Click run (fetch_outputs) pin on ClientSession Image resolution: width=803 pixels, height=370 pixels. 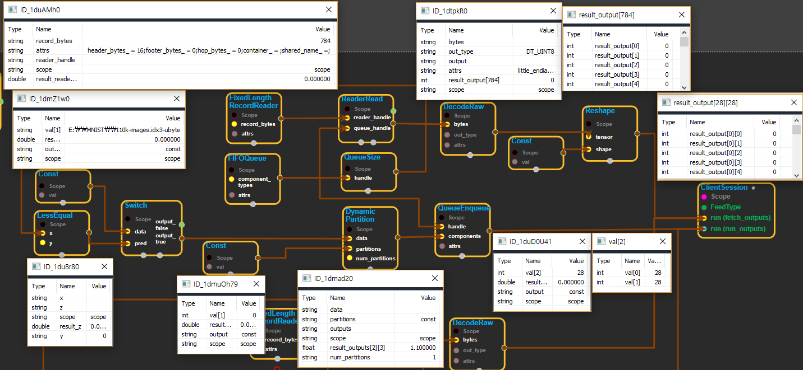click(704, 218)
